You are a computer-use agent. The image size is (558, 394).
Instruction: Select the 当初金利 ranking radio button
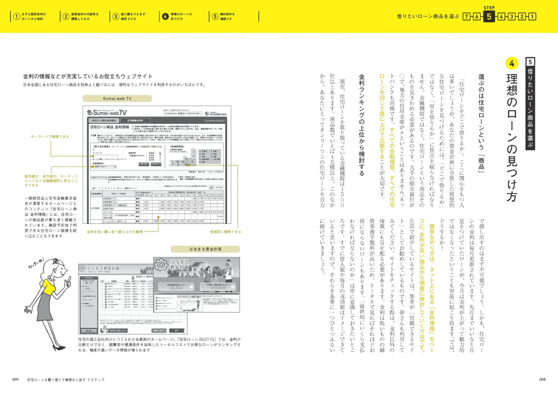pos(83,289)
